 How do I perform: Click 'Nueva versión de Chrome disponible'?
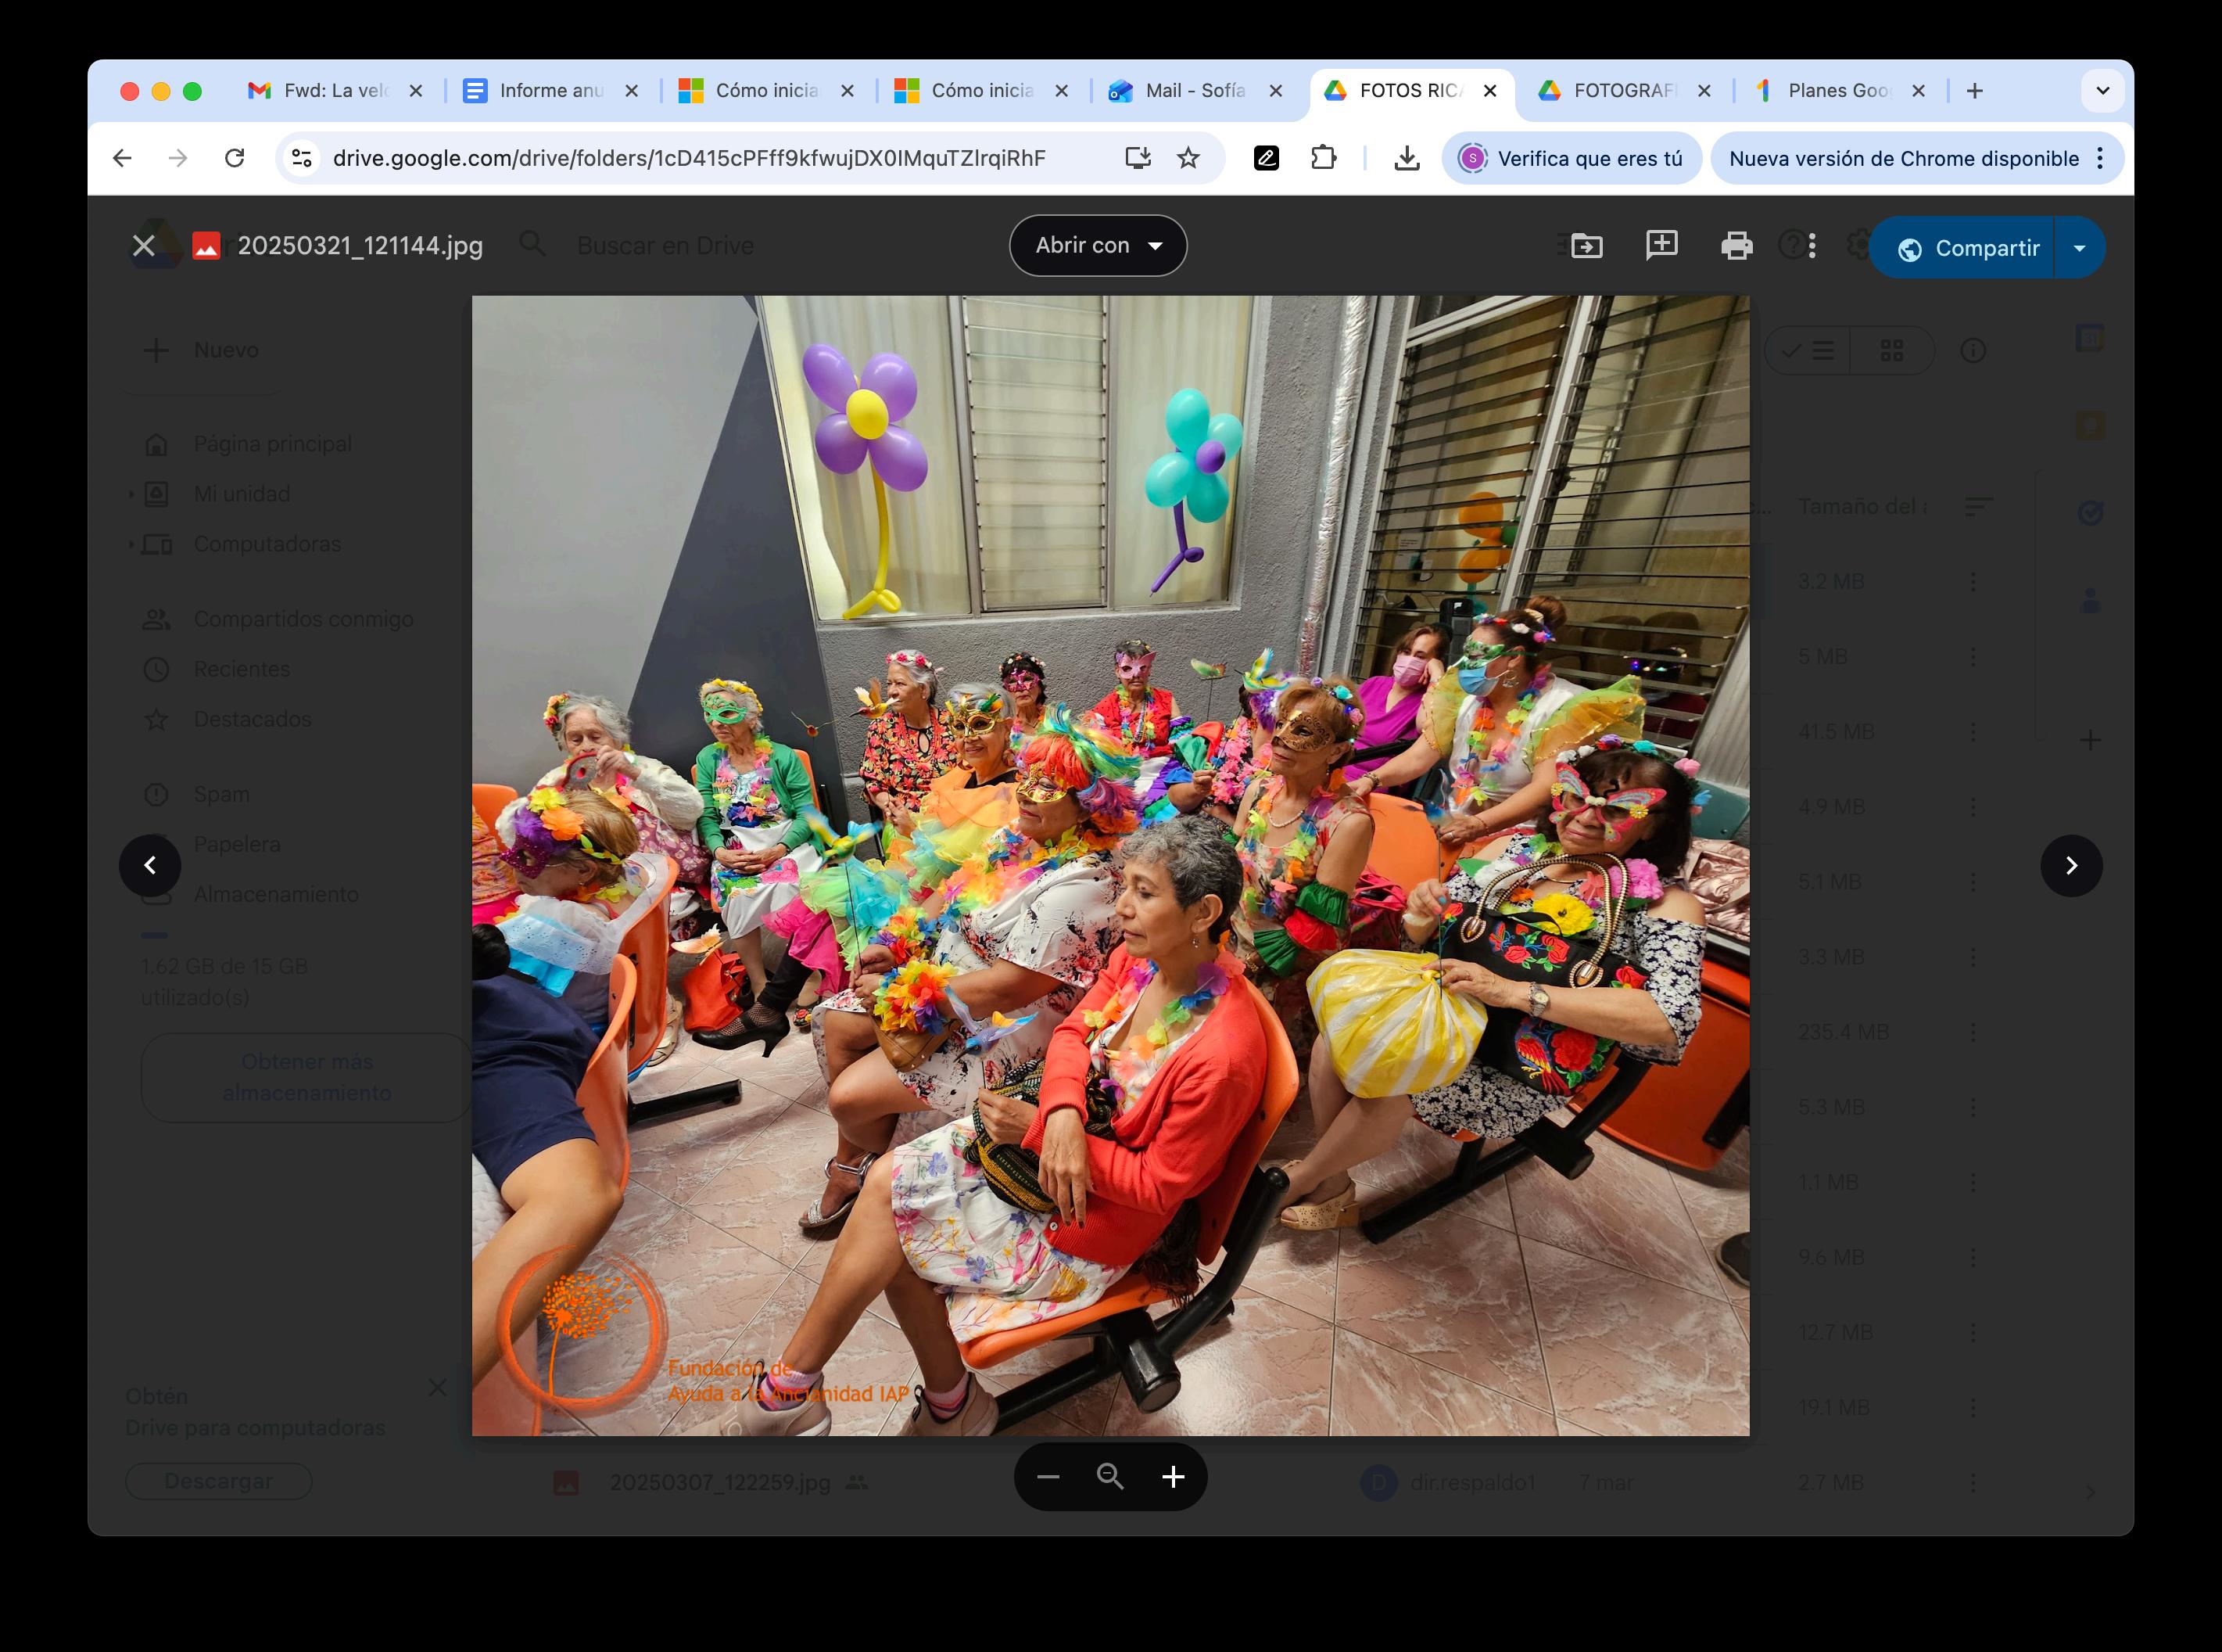pos(1903,159)
